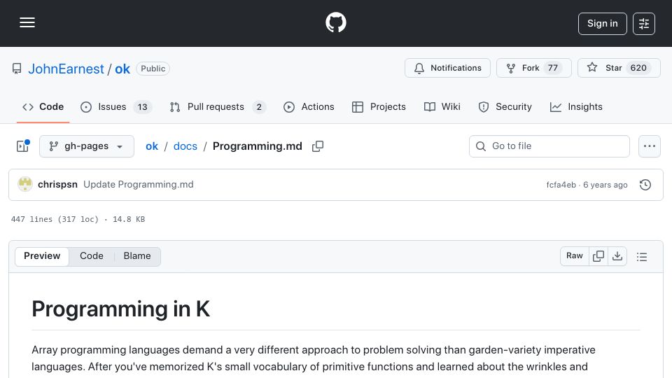Go to docs folder in breadcrumb

pos(185,146)
